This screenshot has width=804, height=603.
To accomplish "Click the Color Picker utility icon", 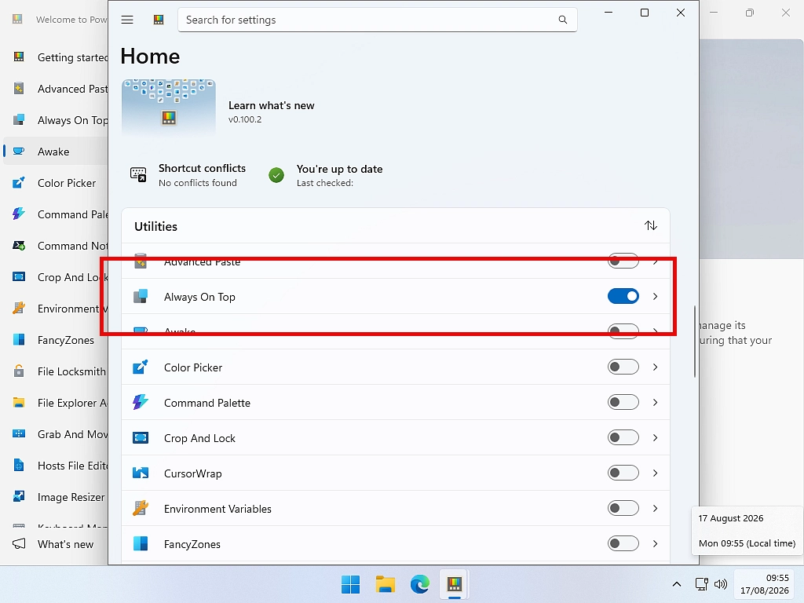I will coord(141,367).
